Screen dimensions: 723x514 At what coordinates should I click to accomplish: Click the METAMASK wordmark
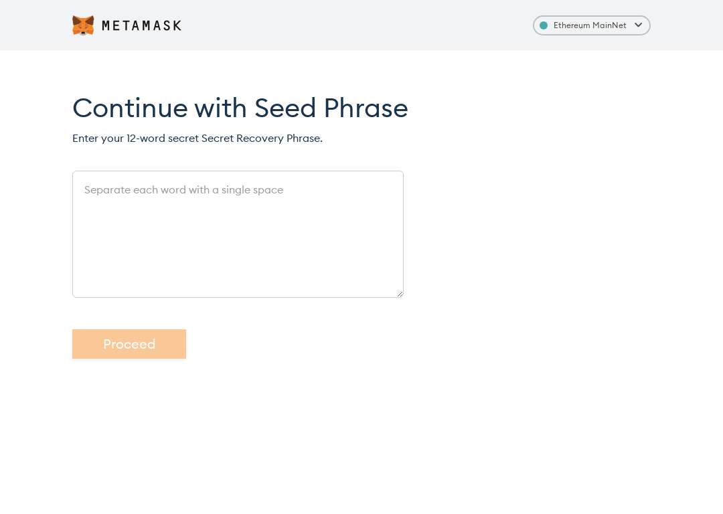click(x=141, y=25)
